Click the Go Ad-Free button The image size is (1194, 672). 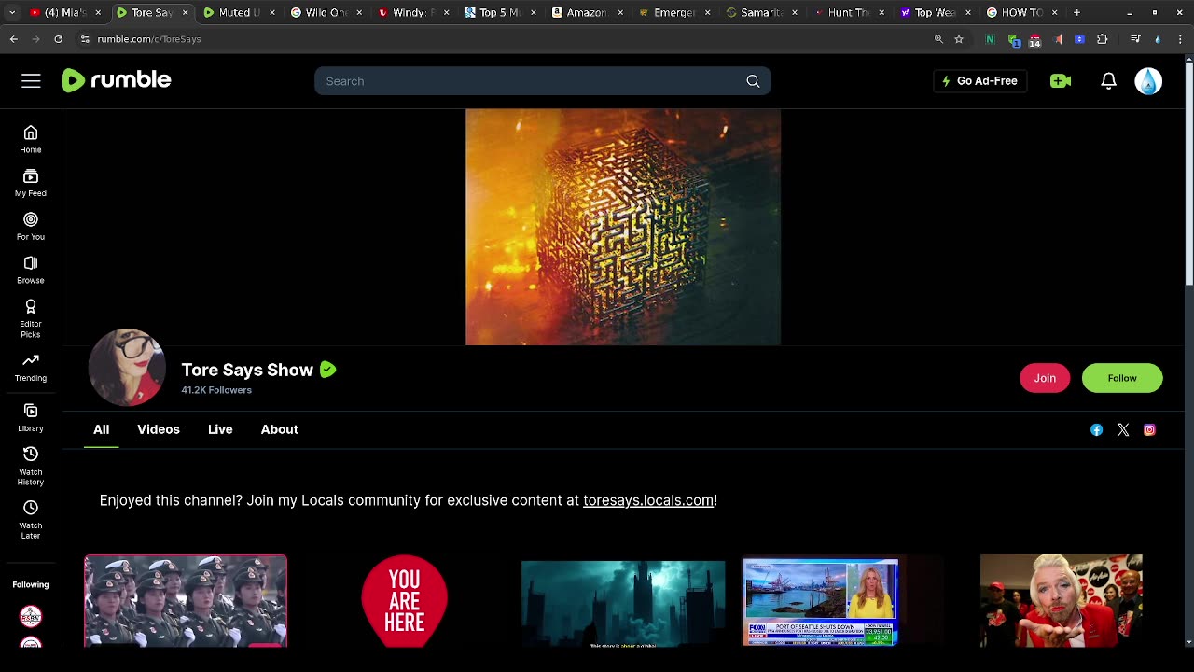[979, 81]
